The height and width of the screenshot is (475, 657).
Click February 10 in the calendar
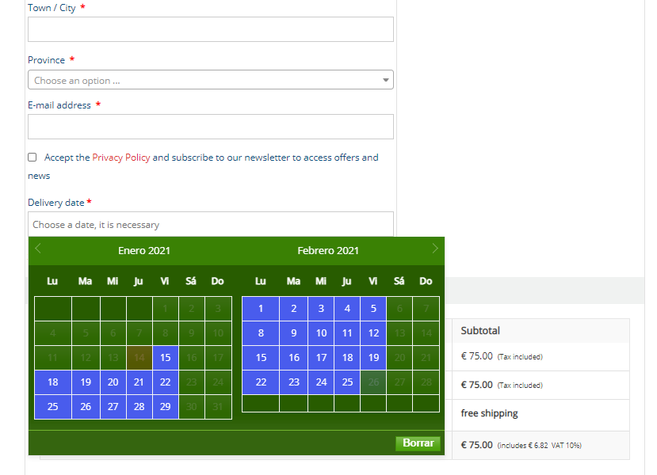321,333
